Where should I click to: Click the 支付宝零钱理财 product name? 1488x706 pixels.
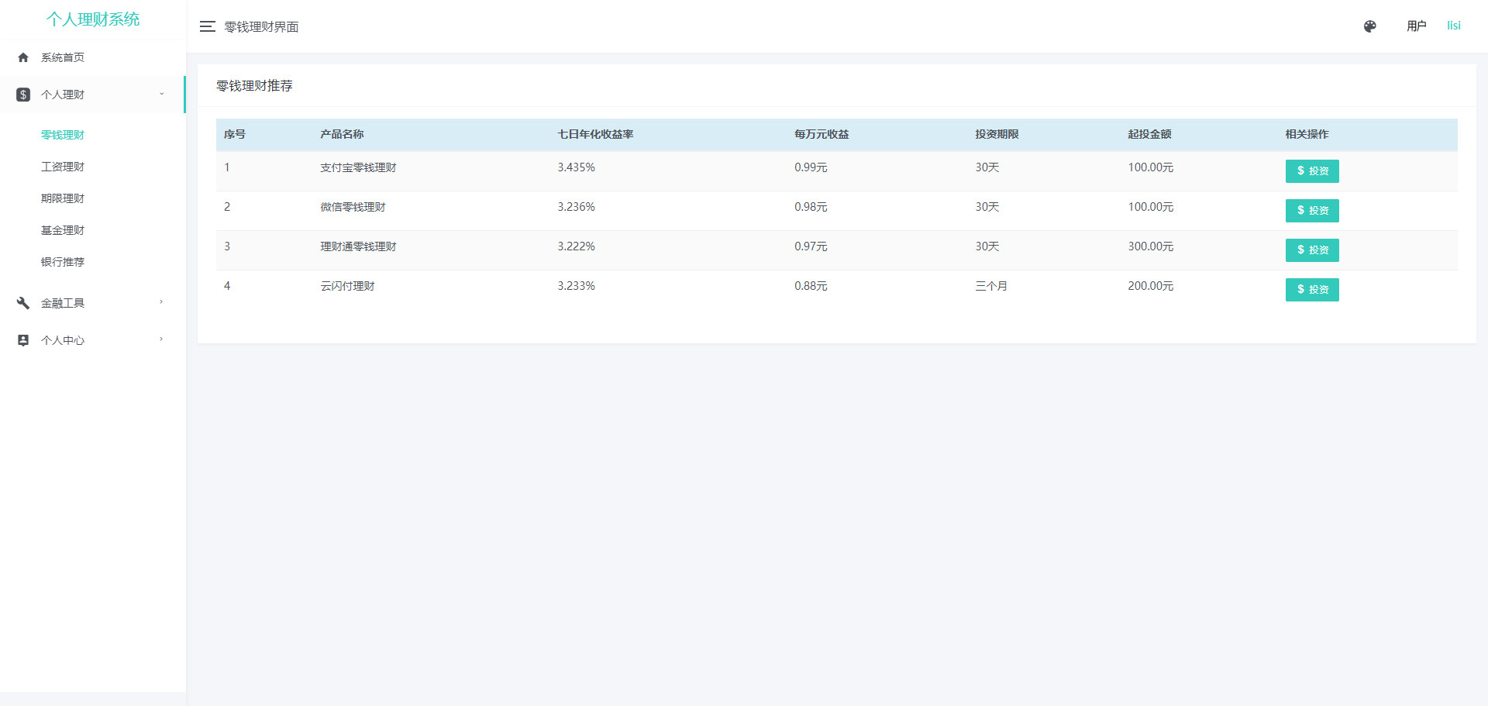358,167
